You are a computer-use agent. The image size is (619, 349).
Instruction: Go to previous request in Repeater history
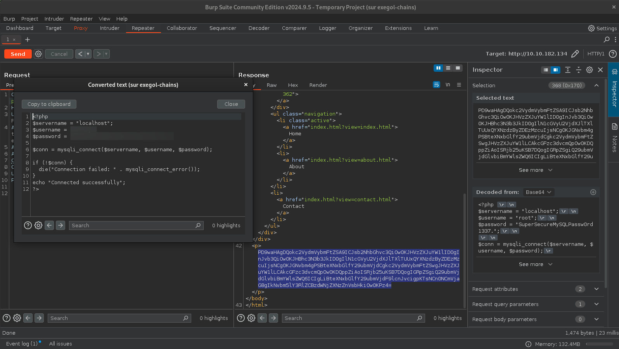pyautogui.click(x=80, y=54)
